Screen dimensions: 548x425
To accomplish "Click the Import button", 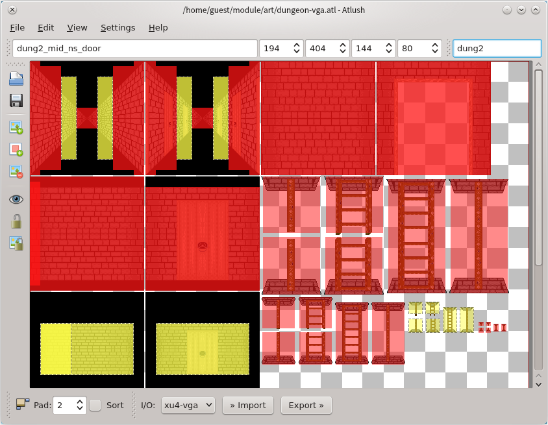I will [248, 406].
